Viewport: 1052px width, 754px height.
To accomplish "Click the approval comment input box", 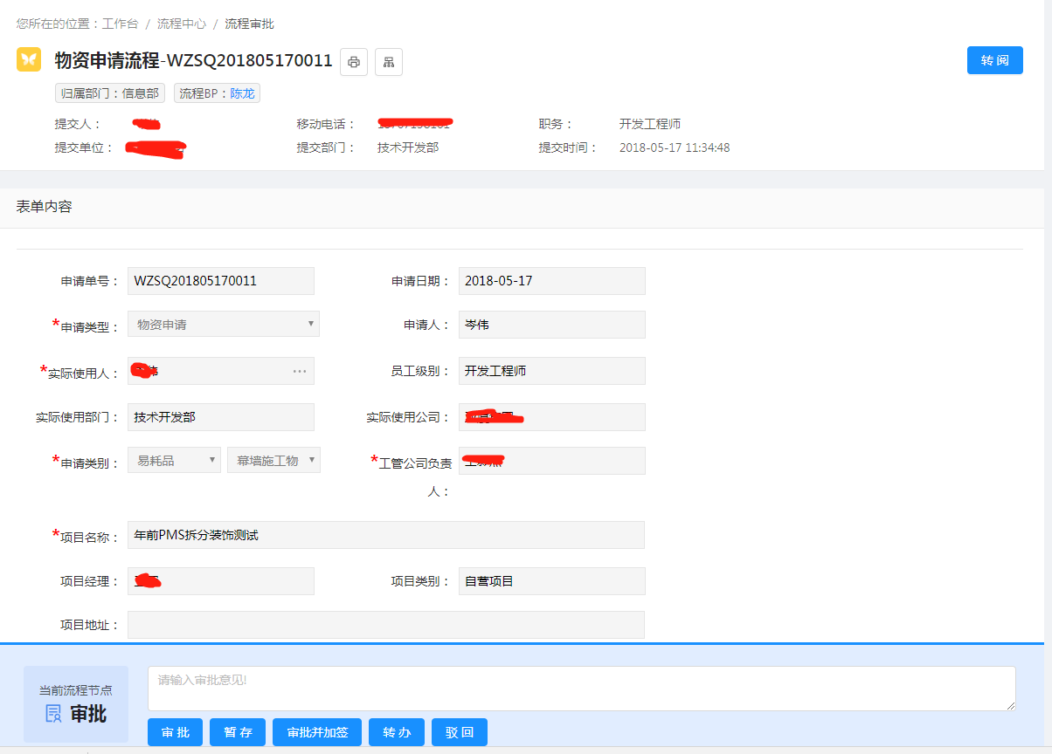I will click(x=581, y=689).
